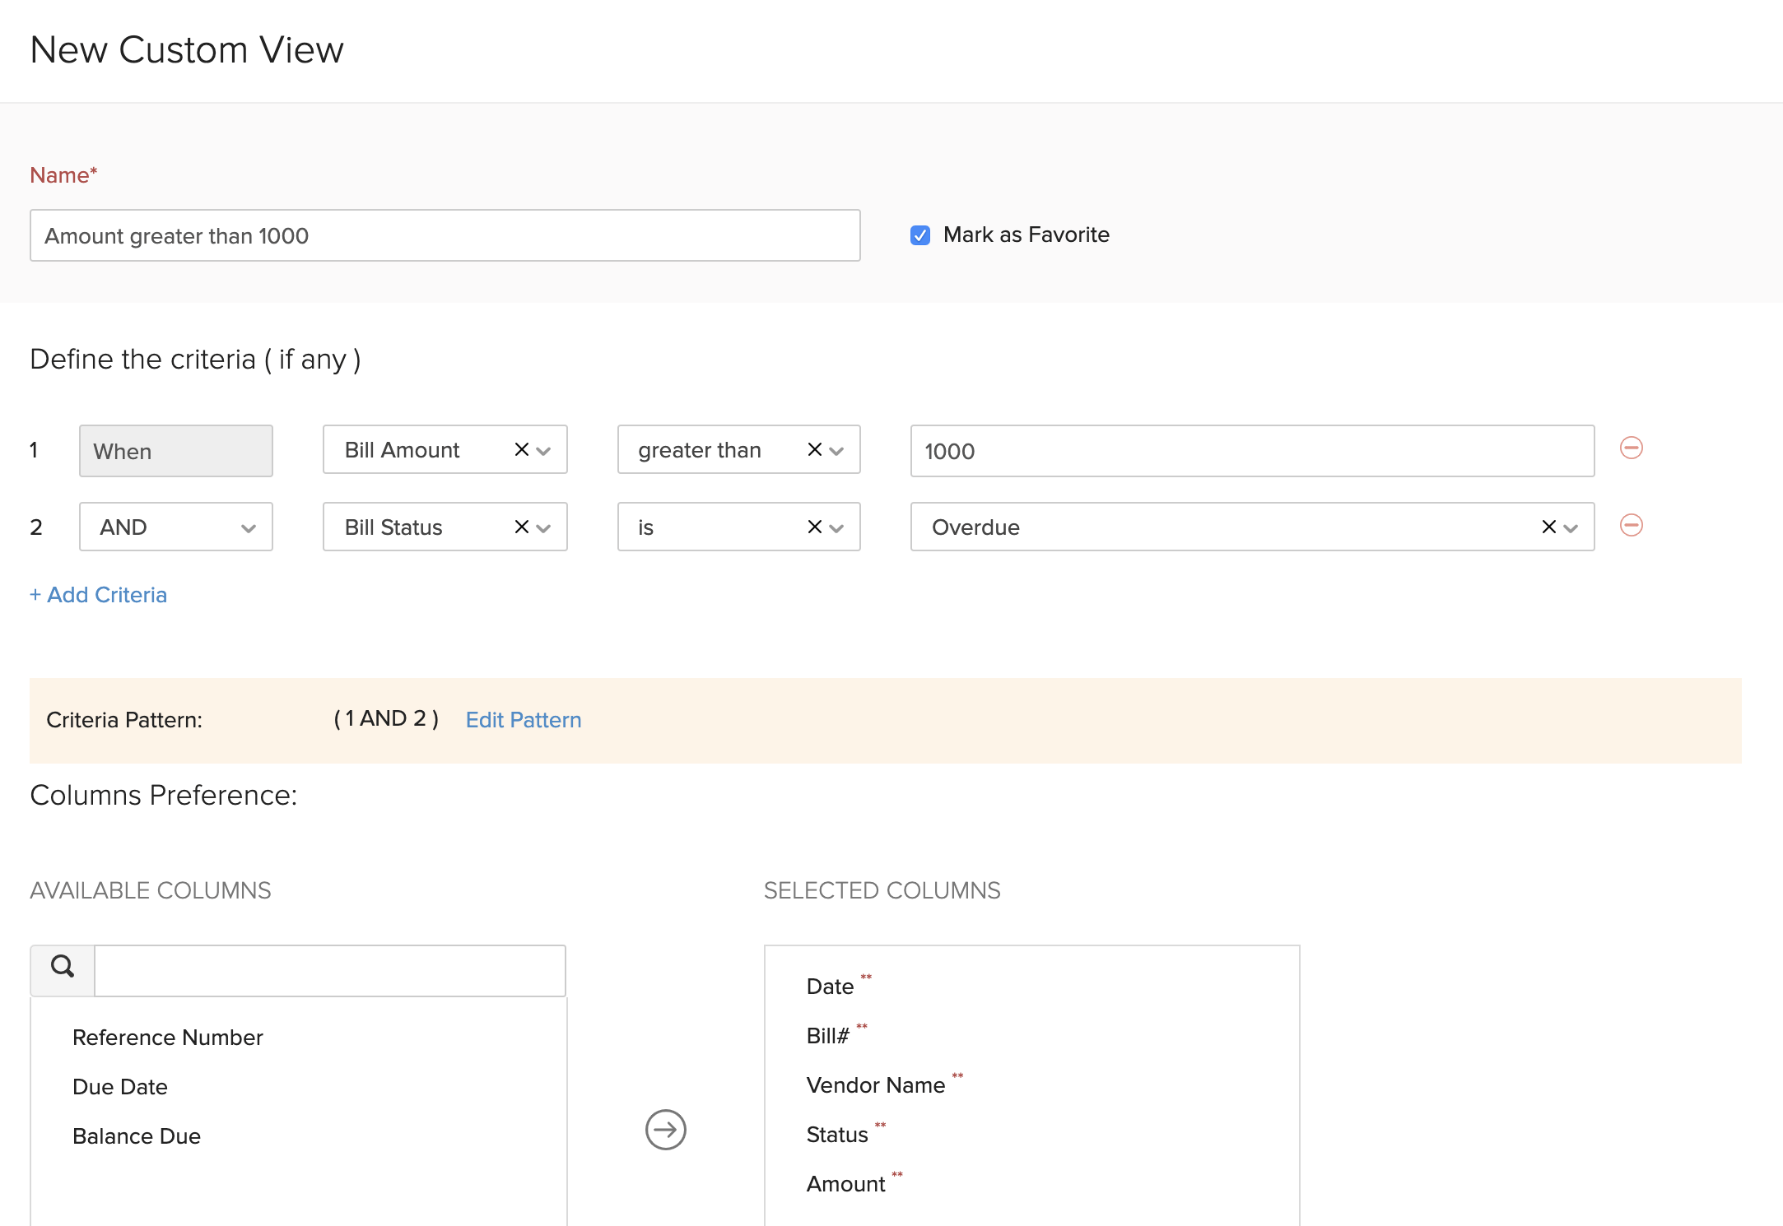Click the custom view Name input field
This screenshot has width=1783, height=1226.
click(x=445, y=235)
